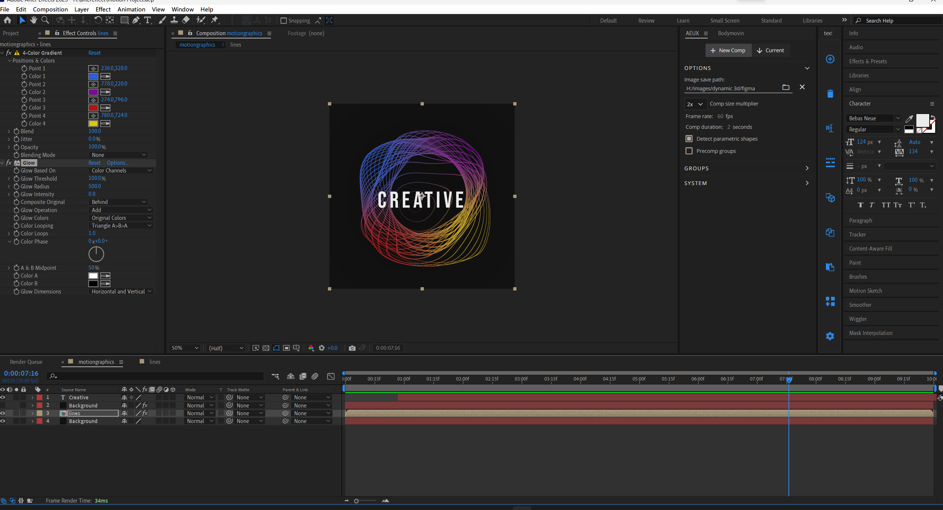Click the Current button
This screenshot has height=510, width=943.
pyautogui.click(x=771, y=50)
